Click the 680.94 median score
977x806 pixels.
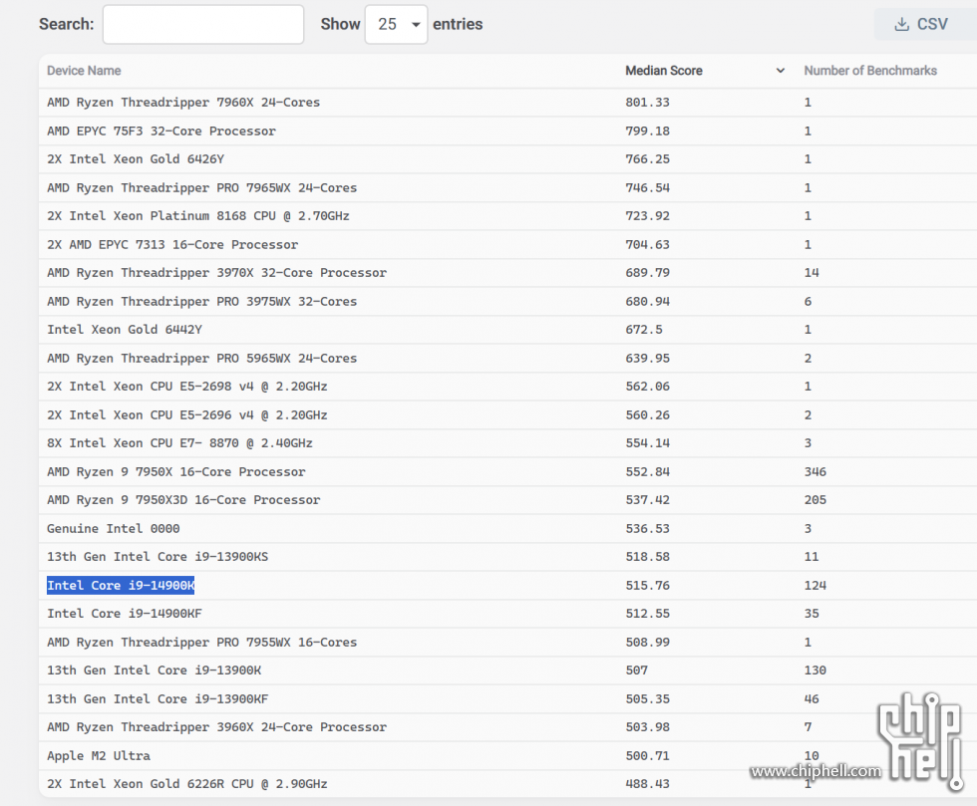(647, 301)
